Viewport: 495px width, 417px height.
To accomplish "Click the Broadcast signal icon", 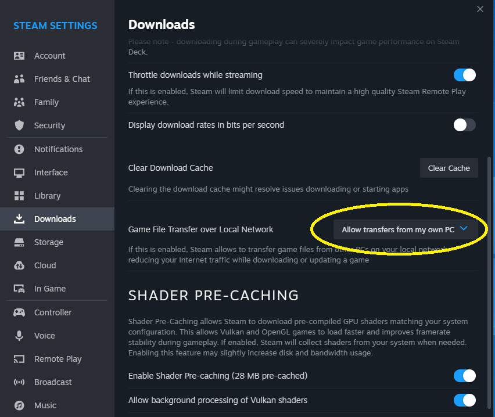I will tap(19, 382).
